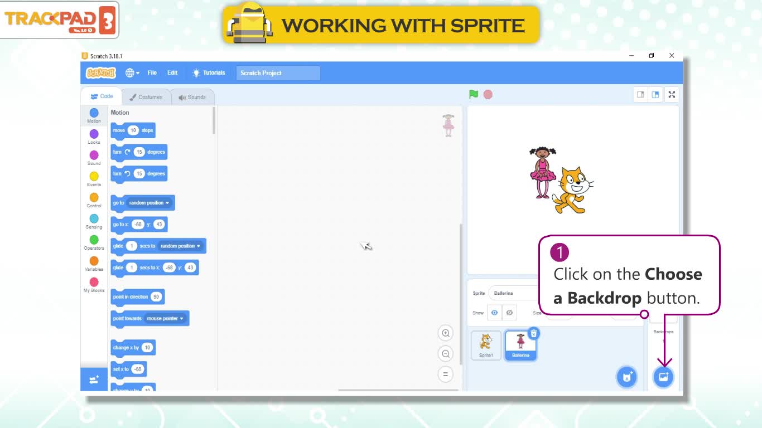Image resolution: width=762 pixels, height=428 pixels.
Task: Switch to the Code tab
Action: click(x=102, y=96)
